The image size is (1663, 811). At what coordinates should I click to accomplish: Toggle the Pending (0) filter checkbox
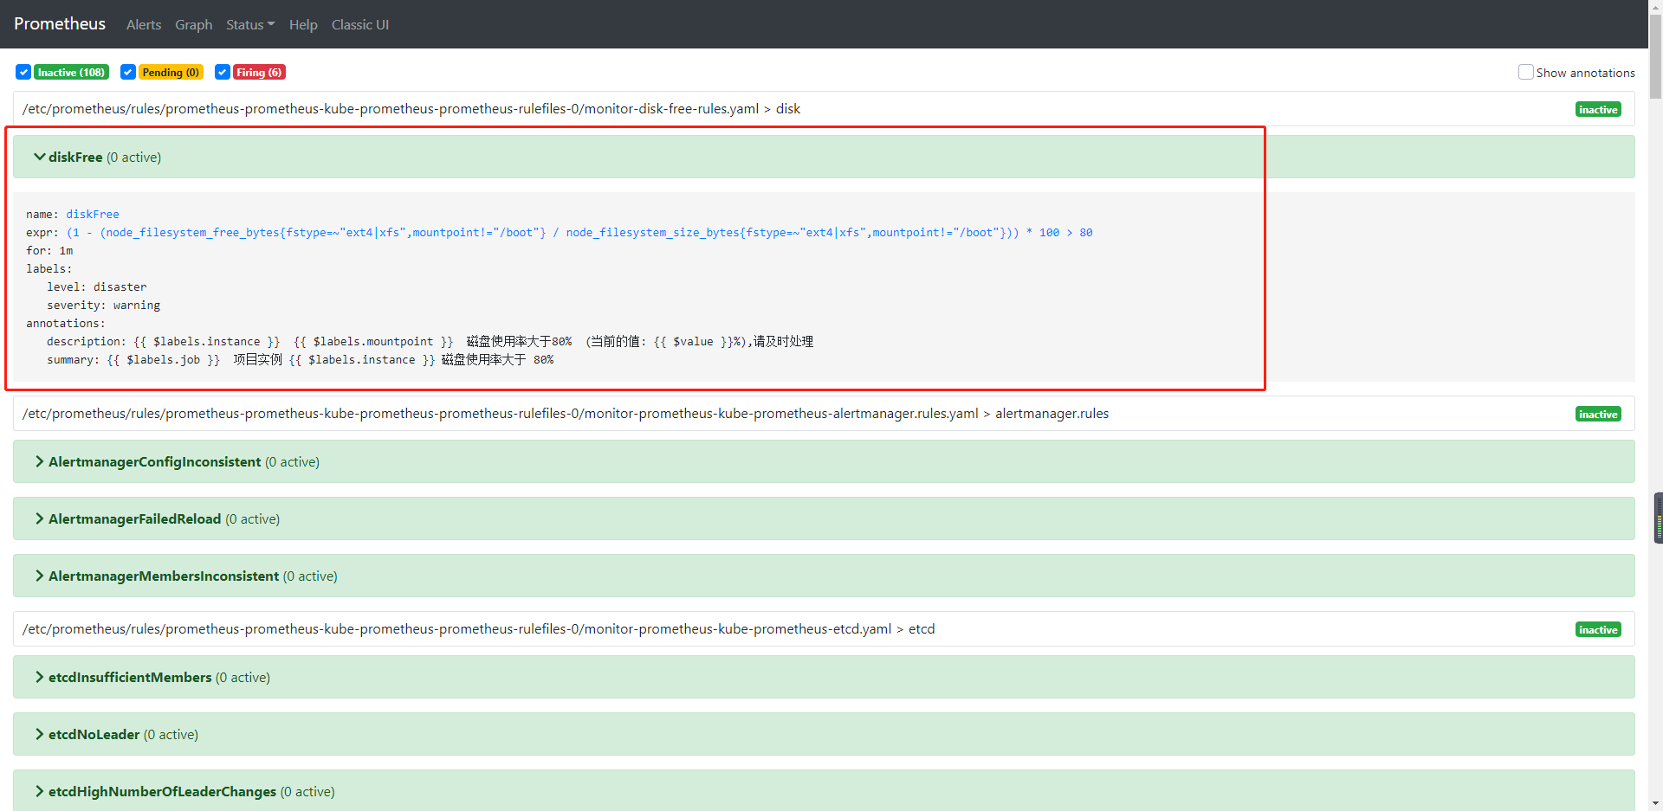(x=128, y=72)
